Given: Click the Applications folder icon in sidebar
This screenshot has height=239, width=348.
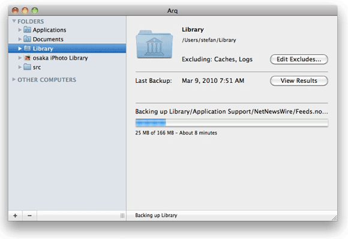Looking at the screenshot, I should click(x=27, y=29).
